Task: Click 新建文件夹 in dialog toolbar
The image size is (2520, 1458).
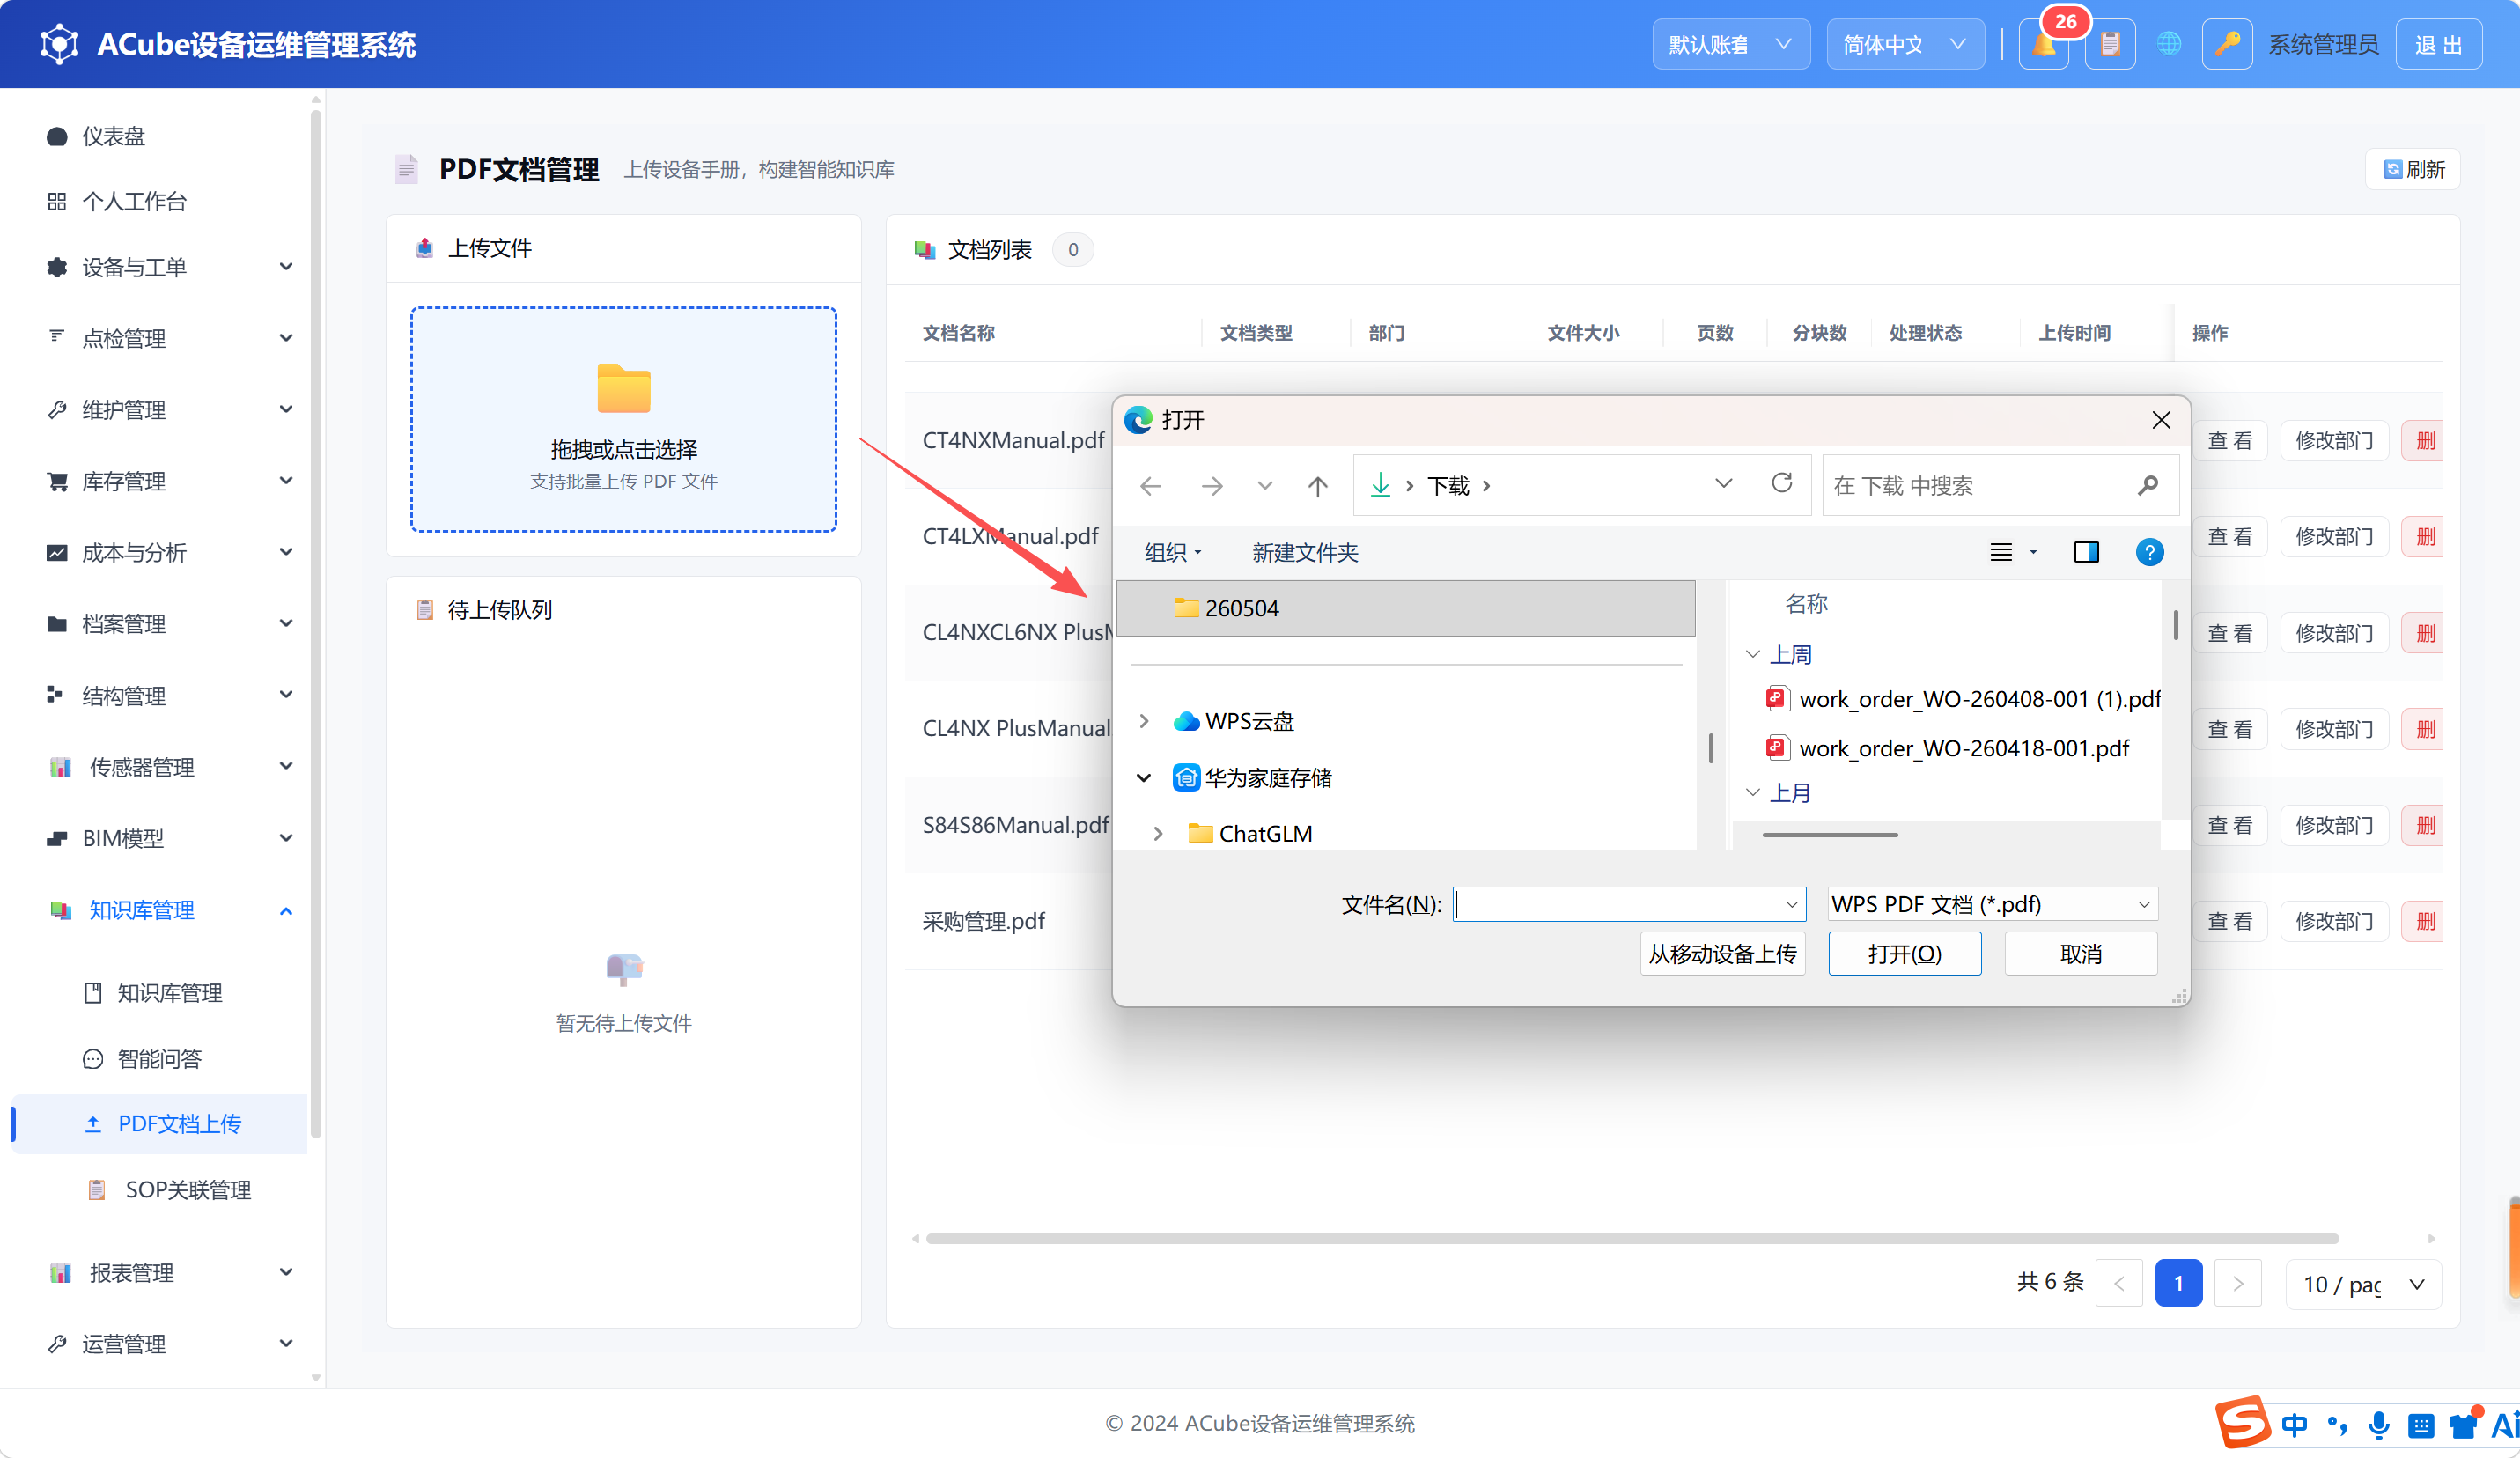Action: [x=1305, y=552]
